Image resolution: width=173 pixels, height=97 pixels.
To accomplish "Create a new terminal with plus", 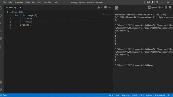I will pos(159,7).
